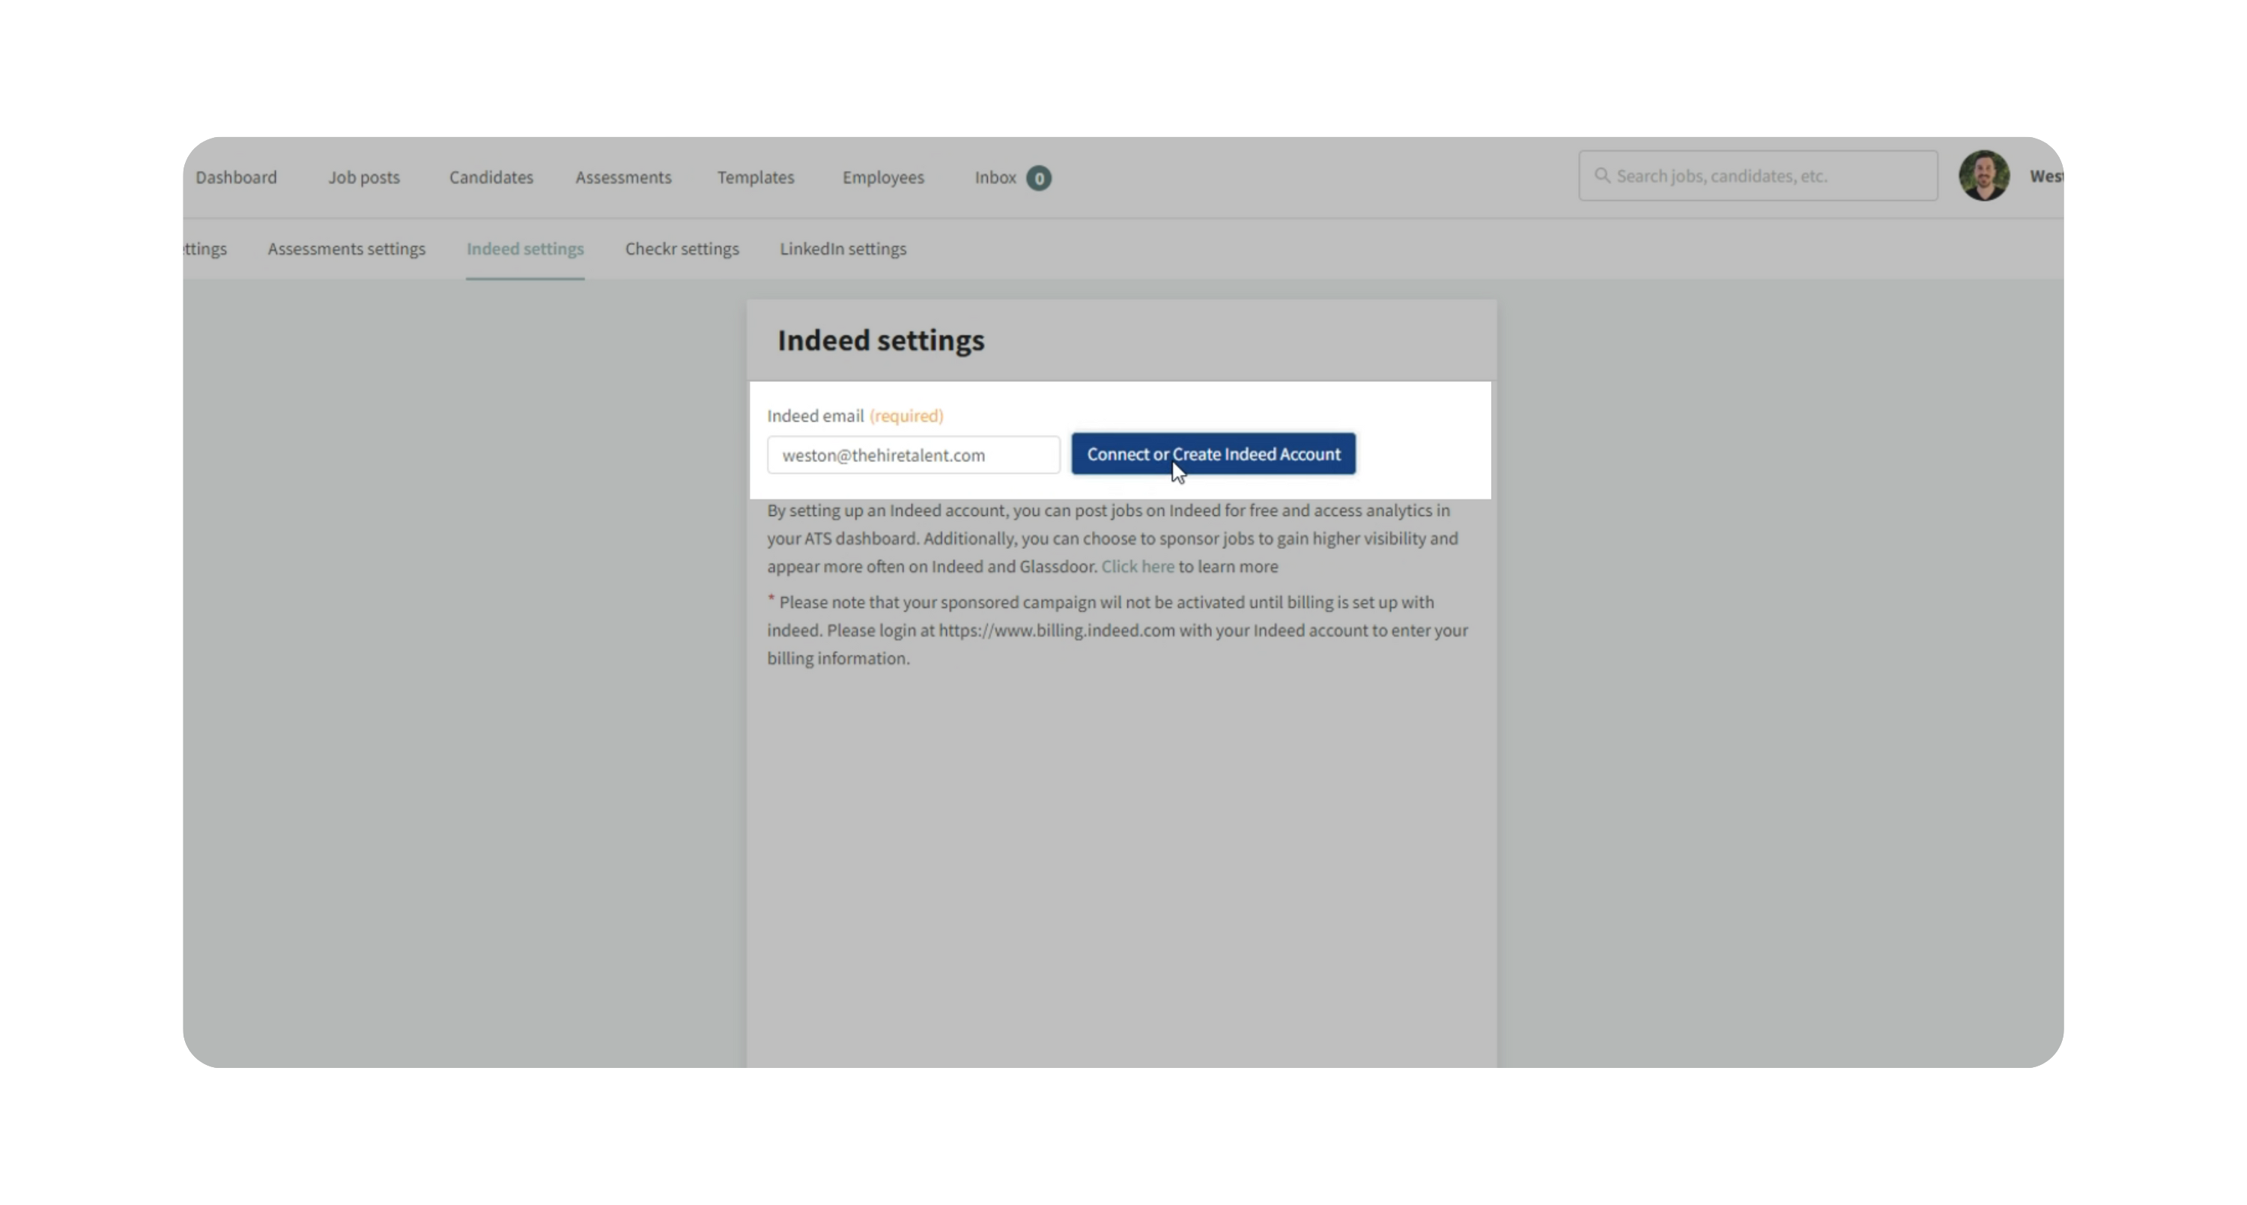Click the Indeed email (required) label

tap(855, 416)
